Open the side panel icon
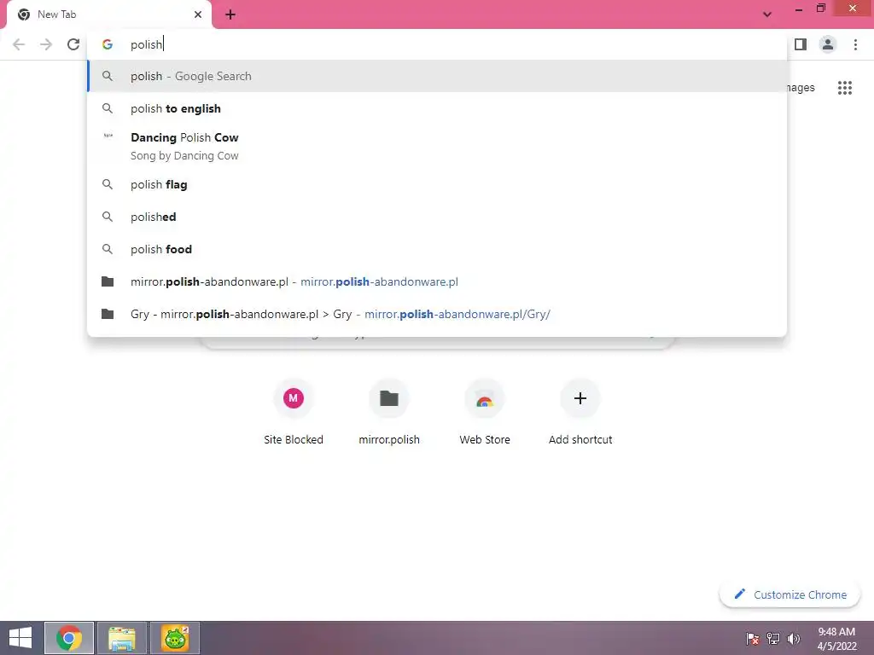 (x=801, y=44)
